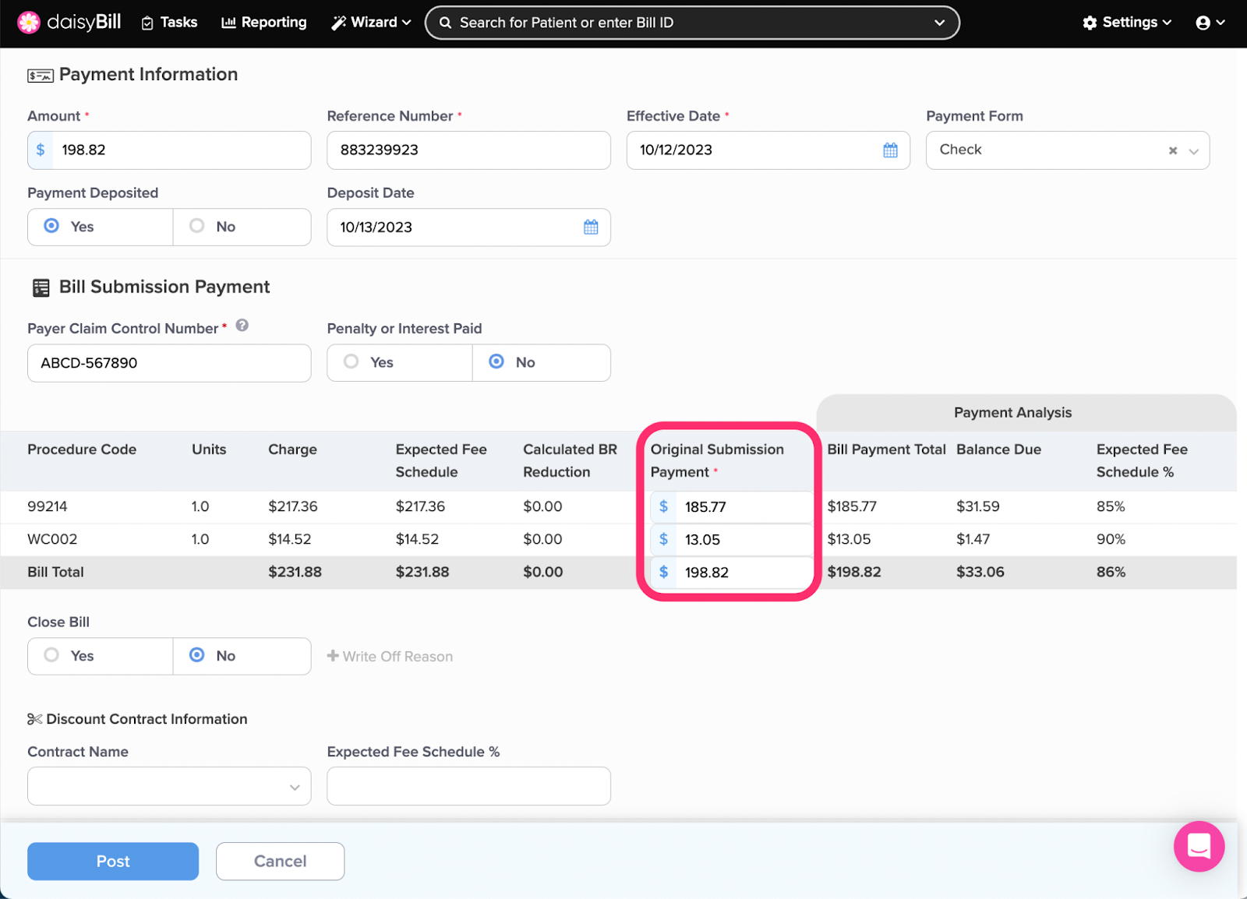Expand the Settings menu
Image resolution: width=1247 pixels, height=899 pixels.
[1127, 23]
